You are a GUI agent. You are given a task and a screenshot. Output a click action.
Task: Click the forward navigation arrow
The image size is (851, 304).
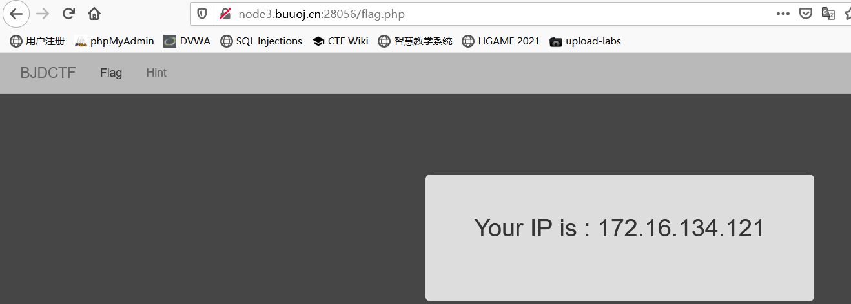click(42, 14)
